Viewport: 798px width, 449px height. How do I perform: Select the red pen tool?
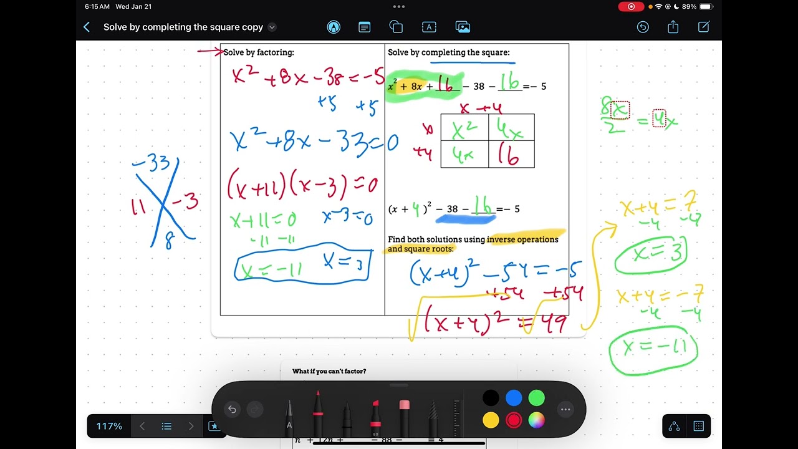point(318,413)
